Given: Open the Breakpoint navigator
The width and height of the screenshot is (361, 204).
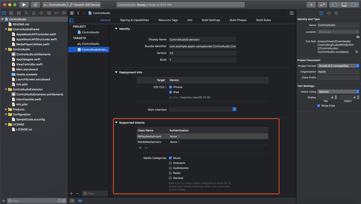Looking at the screenshot, I should (56, 13).
